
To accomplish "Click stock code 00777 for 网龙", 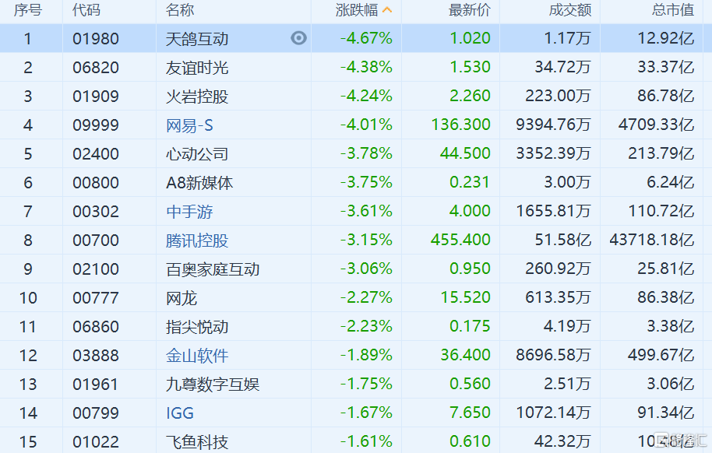I will point(96,298).
